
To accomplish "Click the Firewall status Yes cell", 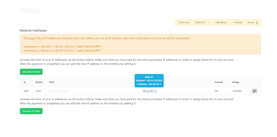I will pos(216,91).
